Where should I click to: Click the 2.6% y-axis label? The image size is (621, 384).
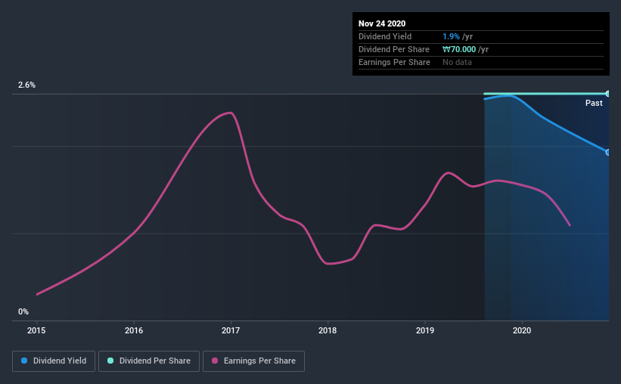tap(27, 85)
